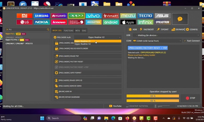
Task: Select the Spreadtrum brand logo
Action: point(163,22)
